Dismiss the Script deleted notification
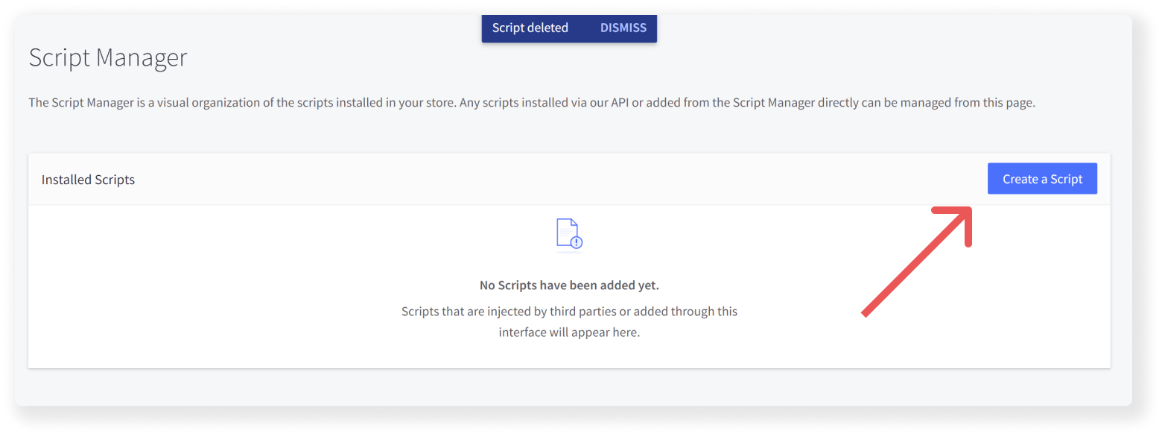Screen dimensions: 1162x436 623,28
